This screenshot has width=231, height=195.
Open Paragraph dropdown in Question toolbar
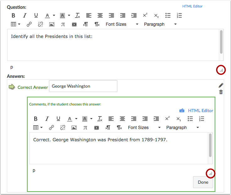point(160,24)
